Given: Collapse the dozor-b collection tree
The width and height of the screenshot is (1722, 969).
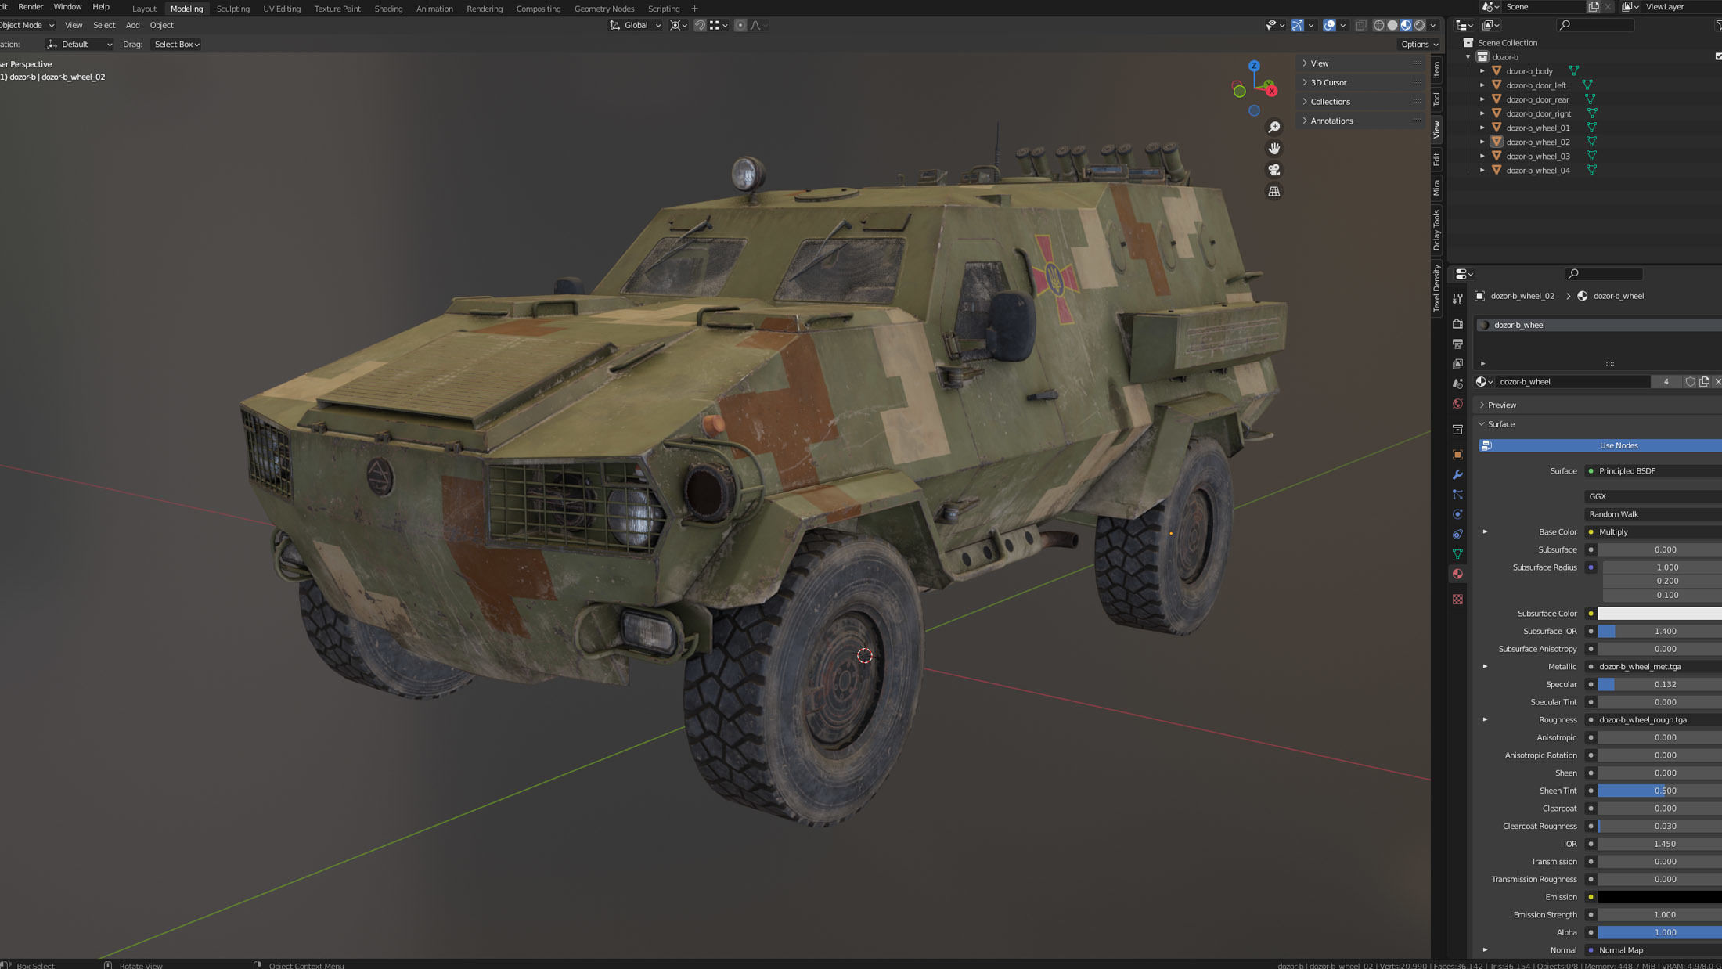Looking at the screenshot, I should tap(1468, 57).
